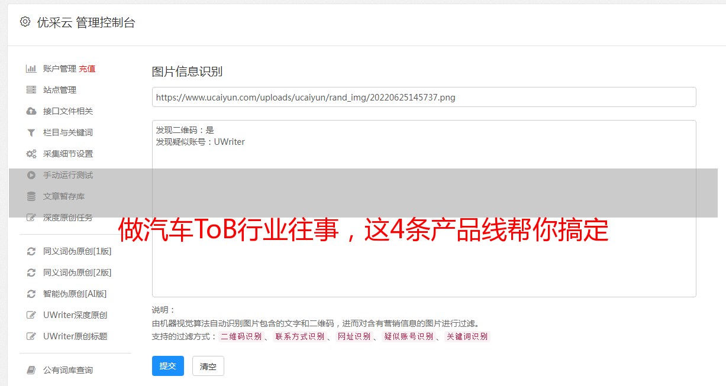Click the refresh icon beside 同义词伪原创[1版]

[31, 251]
